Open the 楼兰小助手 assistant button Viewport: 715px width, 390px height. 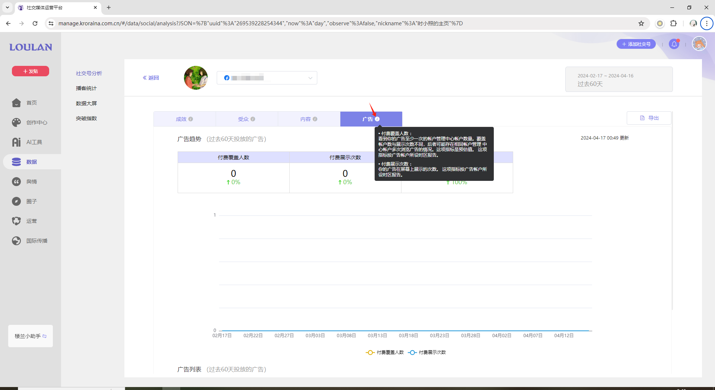(x=31, y=336)
